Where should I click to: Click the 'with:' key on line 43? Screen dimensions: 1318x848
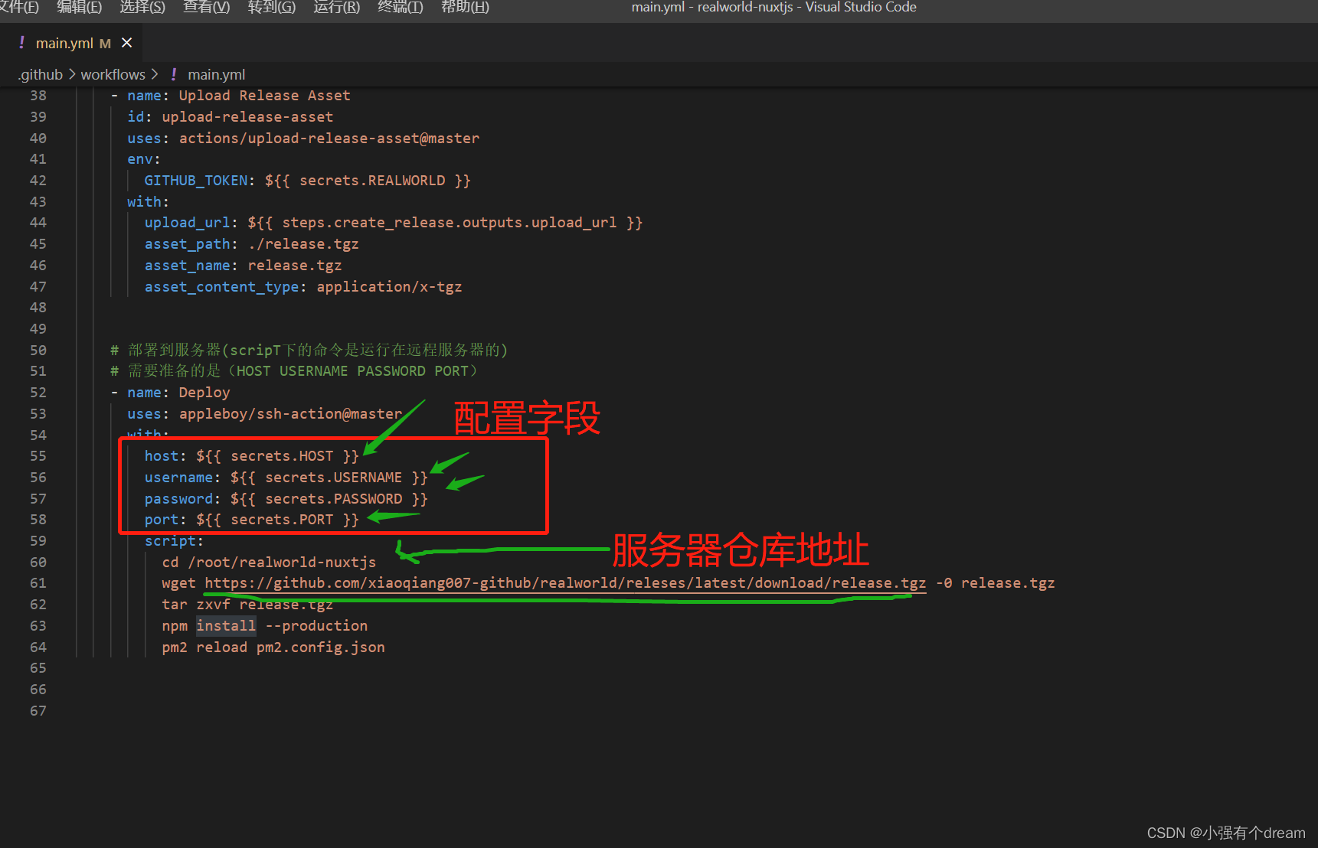point(148,202)
